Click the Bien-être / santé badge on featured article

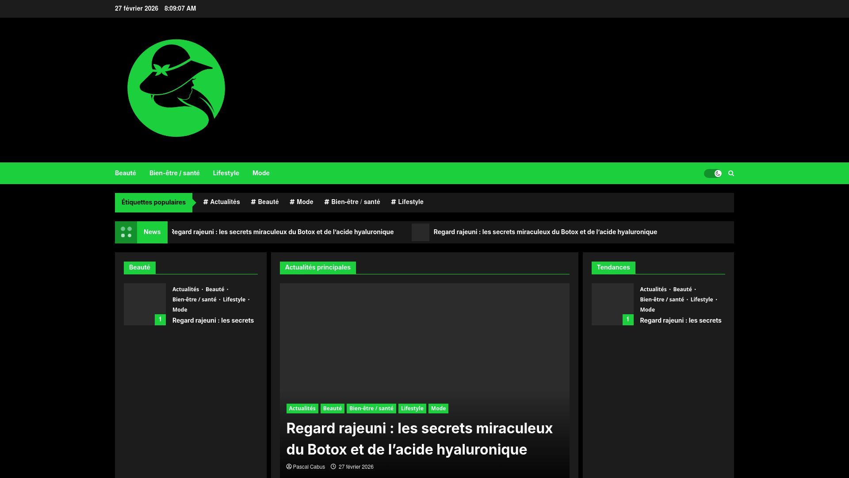tap(371, 409)
